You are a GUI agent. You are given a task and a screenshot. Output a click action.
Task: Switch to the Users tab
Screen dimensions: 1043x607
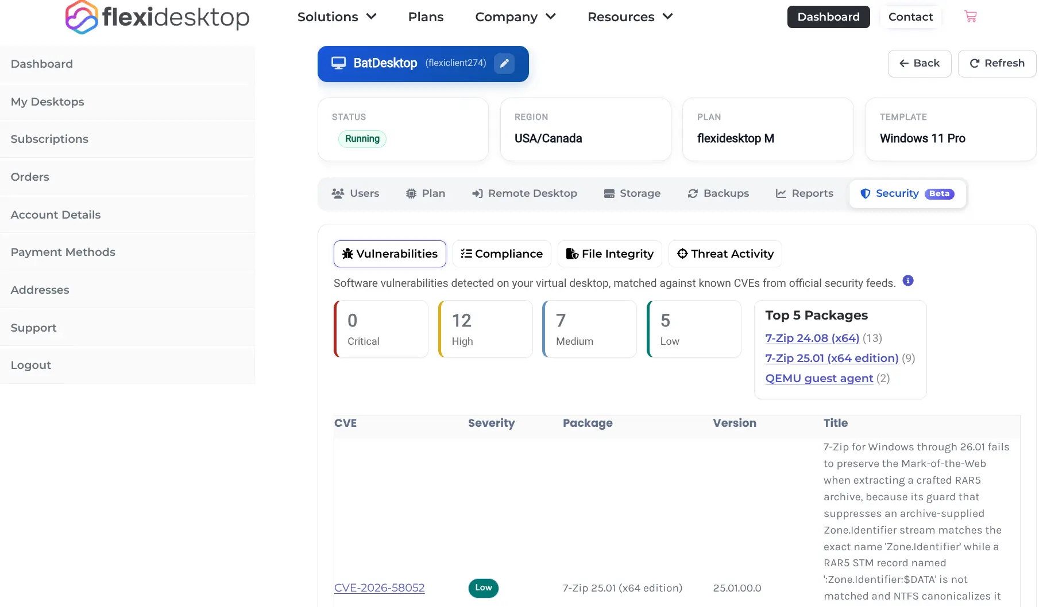pos(356,194)
